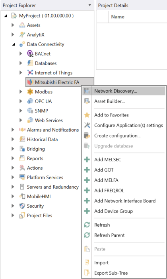167x279 pixels.
Task: Click the Configure Application(s) settings tools icon
Action: point(87,125)
